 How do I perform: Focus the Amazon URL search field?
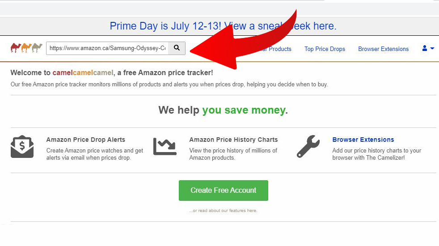tap(107, 48)
